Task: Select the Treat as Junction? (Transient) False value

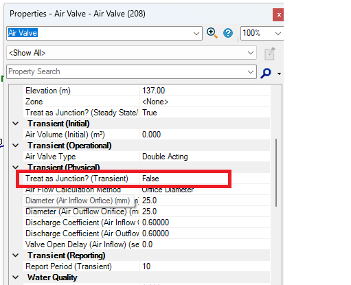Action: coord(184,179)
